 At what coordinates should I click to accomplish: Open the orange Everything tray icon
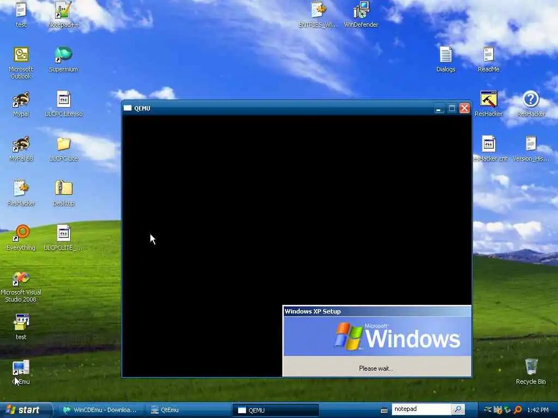518,410
